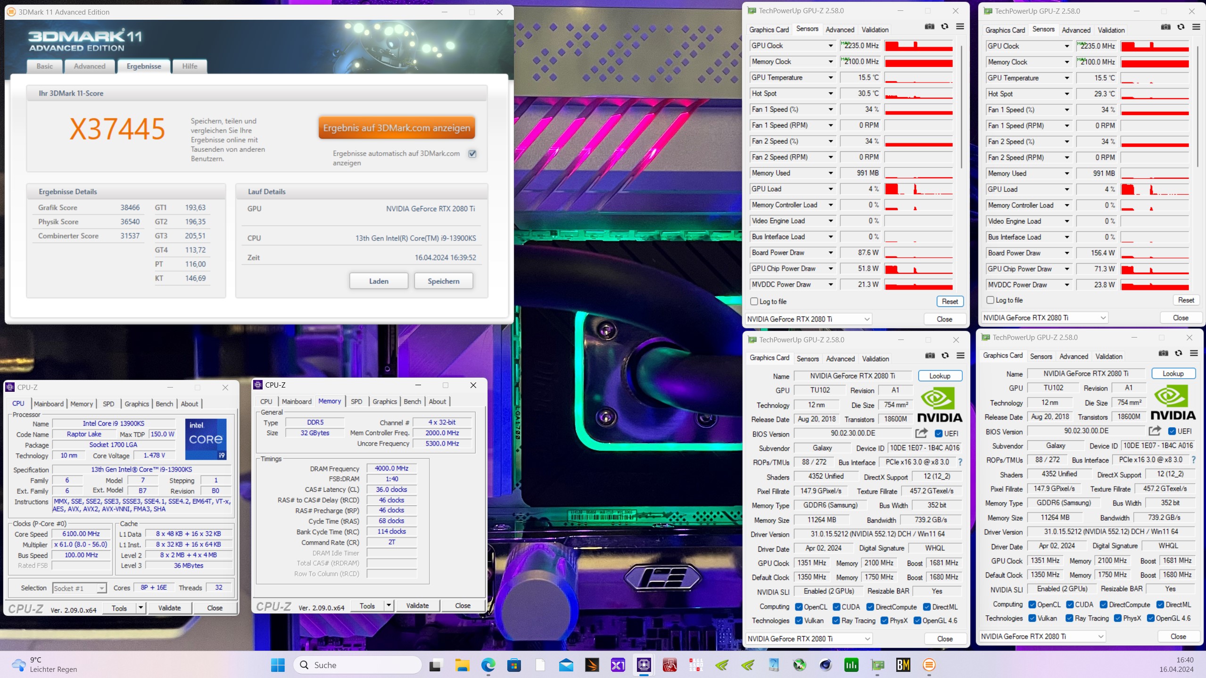Click Validate in the CPU-Z window showing the CPU tab
Image resolution: width=1206 pixels, height=678 pixels.
169,608
